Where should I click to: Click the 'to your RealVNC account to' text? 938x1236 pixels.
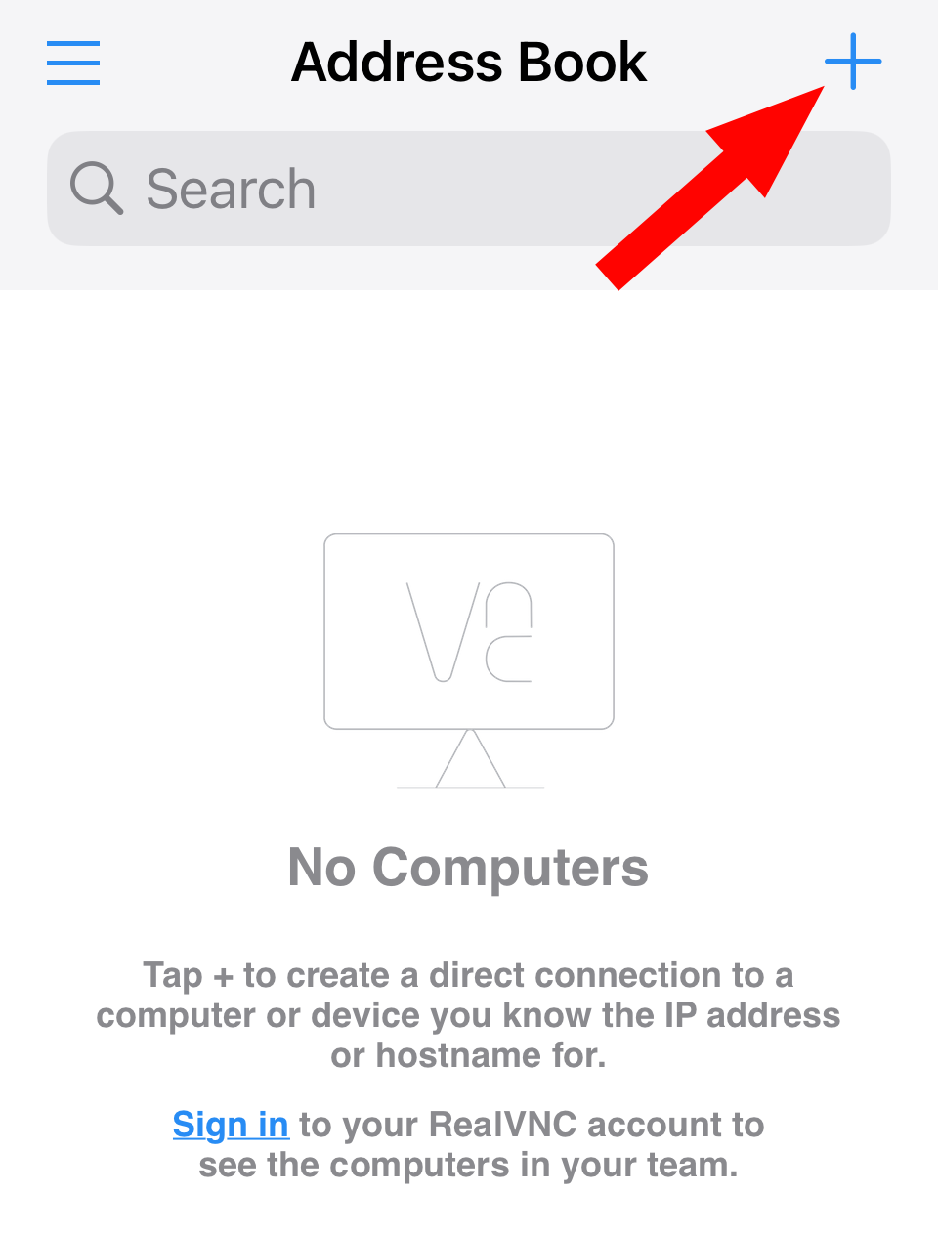(x=532, y=1125)
